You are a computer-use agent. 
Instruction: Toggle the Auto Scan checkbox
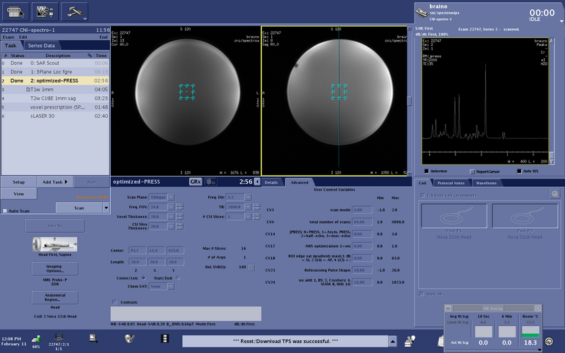(5, 210)
